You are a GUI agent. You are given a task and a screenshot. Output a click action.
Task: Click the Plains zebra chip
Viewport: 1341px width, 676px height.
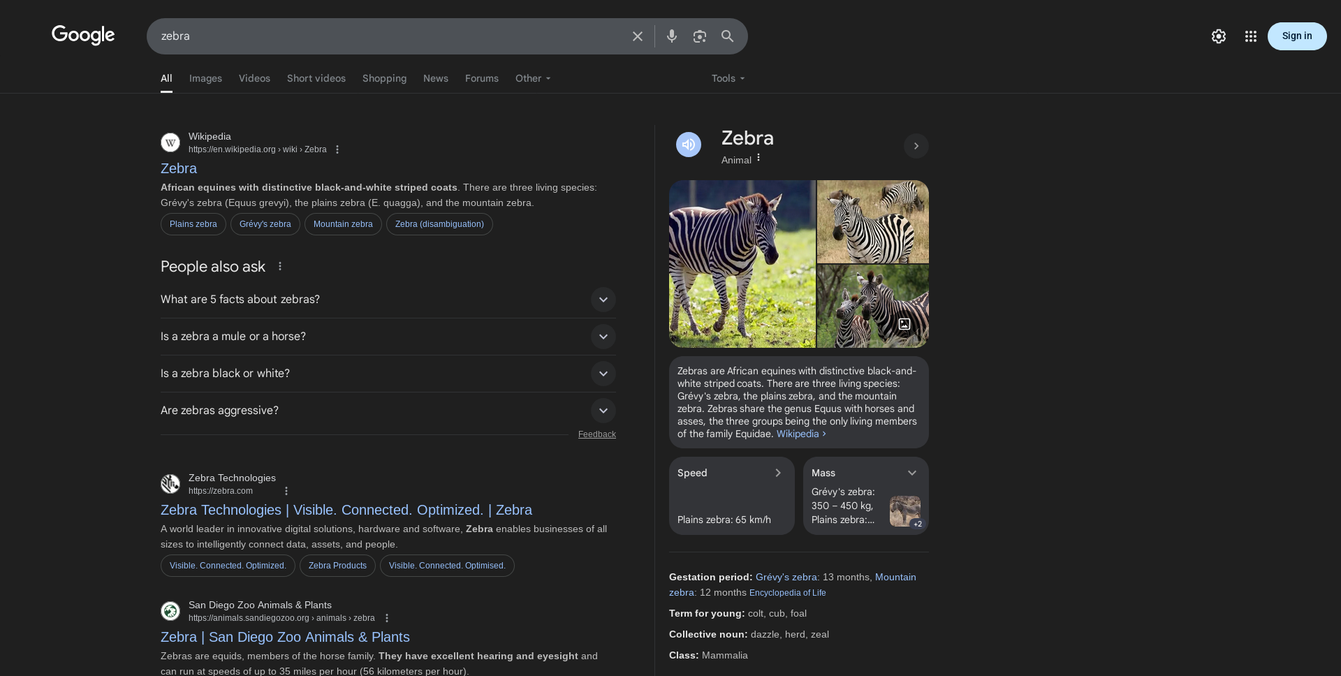(x=193, y=224)
